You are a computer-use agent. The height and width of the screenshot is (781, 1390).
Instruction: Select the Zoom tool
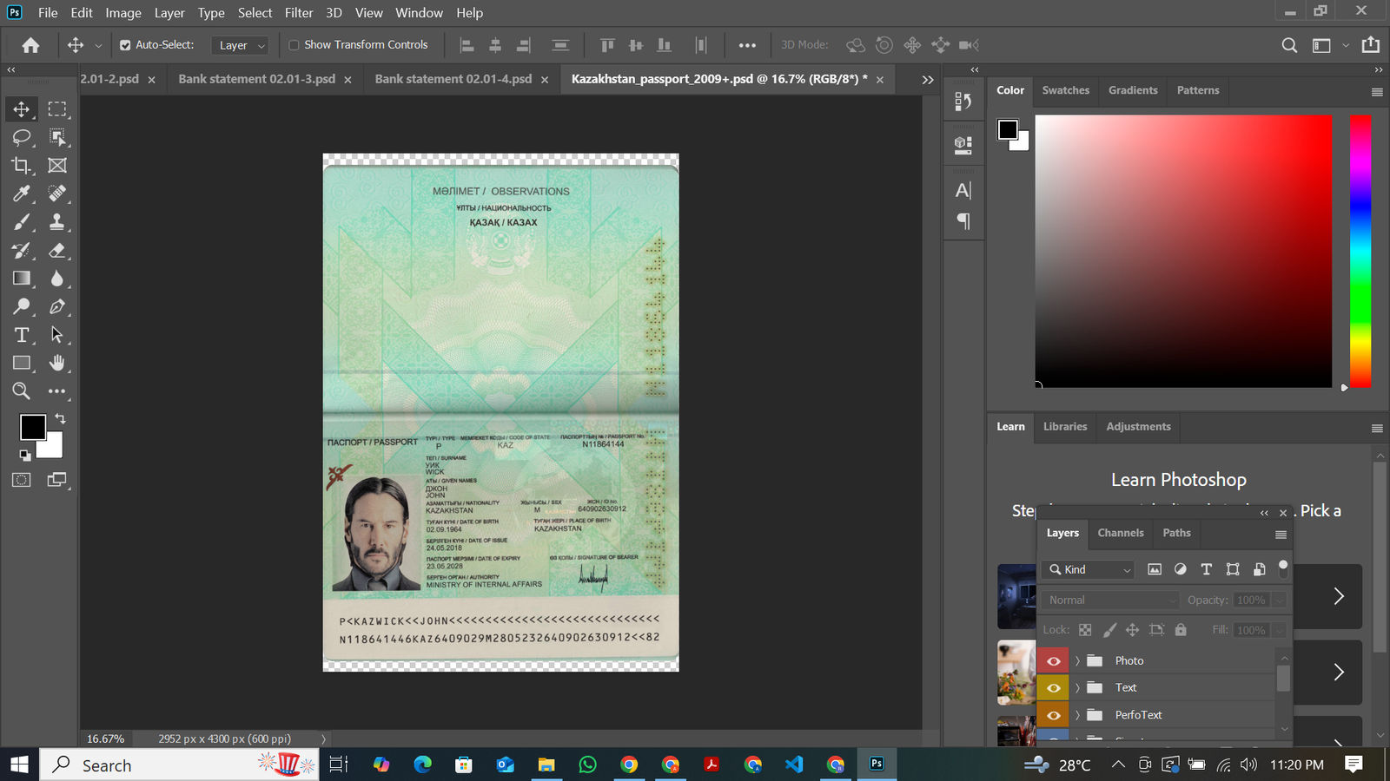coord(21,391)
